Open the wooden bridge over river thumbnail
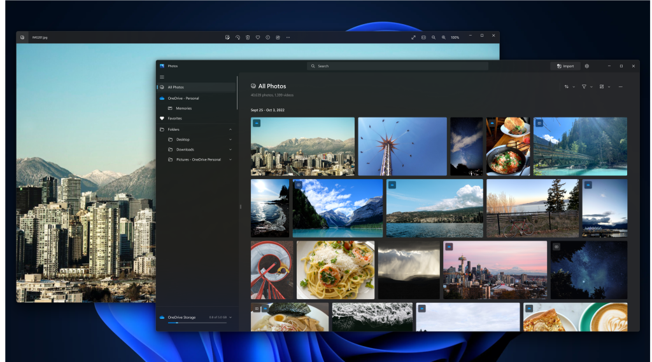Screen dimensions: 652x362 581,146
